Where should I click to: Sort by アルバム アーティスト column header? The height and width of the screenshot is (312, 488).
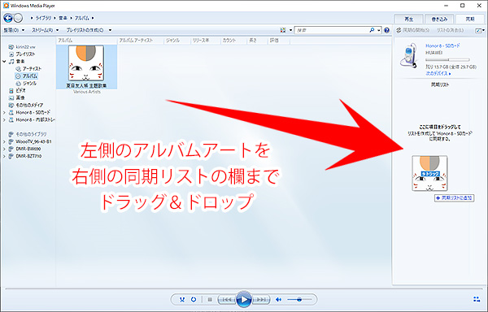point(141,41)
